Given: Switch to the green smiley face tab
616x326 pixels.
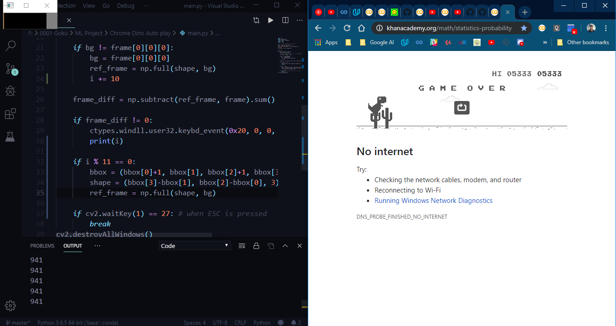Looking at the screenshot, I should coord(394,12).
